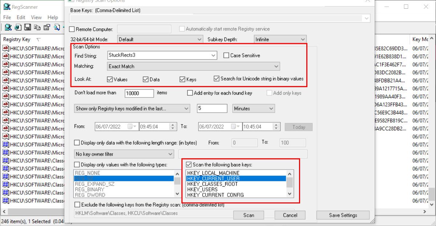Image resolution: width=436 pixels, height=226 pixels.
Task: Click the Scan button
Action: (249, 215)
